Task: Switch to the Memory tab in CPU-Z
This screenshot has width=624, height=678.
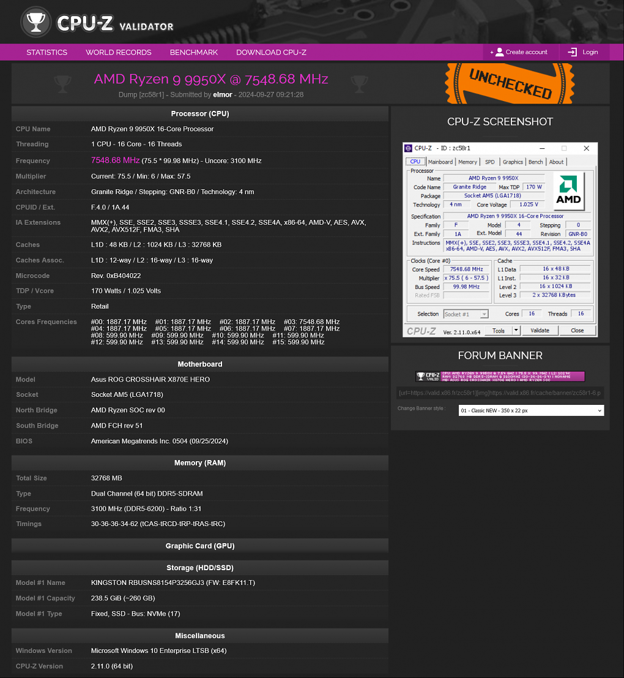Action: pos(467,162)
